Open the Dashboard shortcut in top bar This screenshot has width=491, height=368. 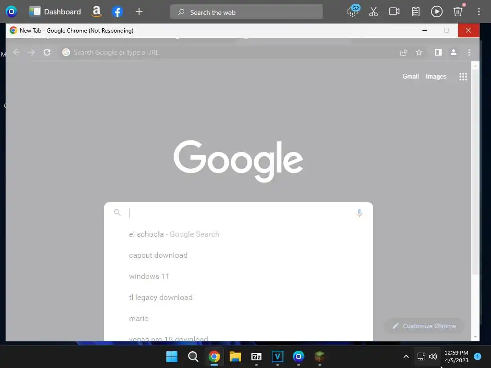(x=55, y=12)
